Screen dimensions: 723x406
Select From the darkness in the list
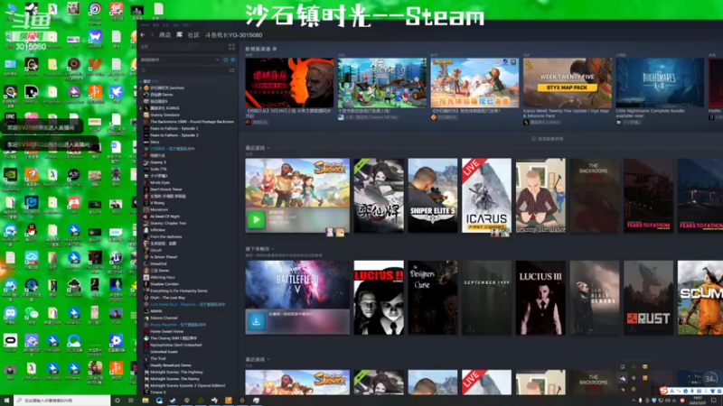click(166, 236)
